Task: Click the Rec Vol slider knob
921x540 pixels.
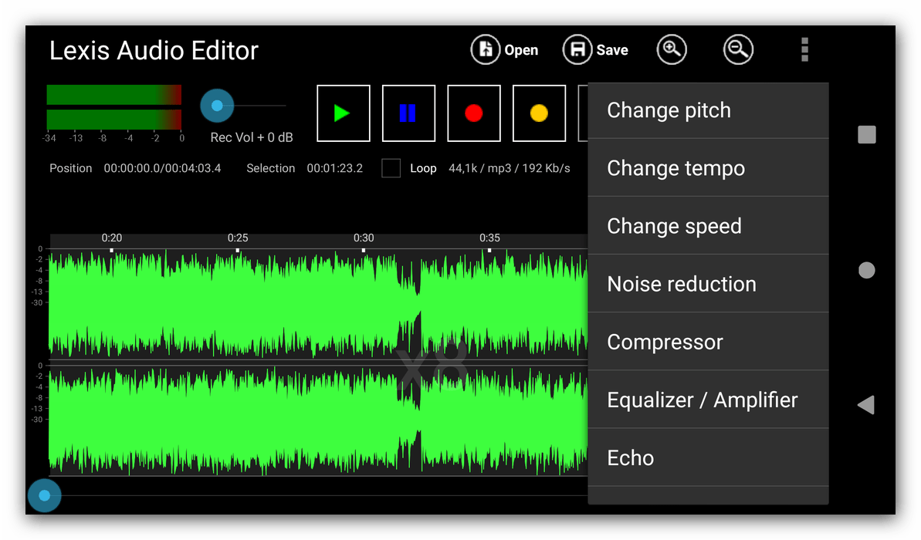Action: tap(217, 106)
